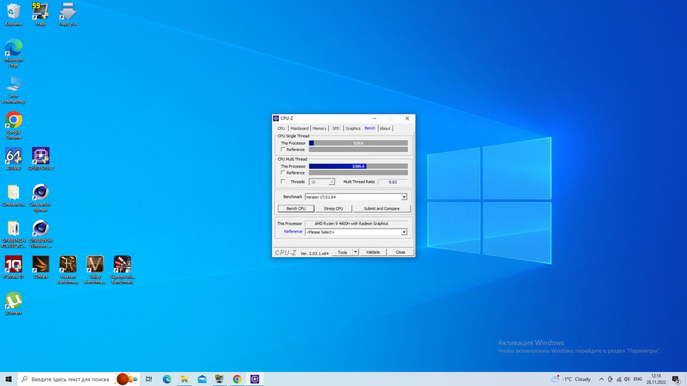
Task: Launch the uTorrent desktop icon
Action: pos(13,301)
